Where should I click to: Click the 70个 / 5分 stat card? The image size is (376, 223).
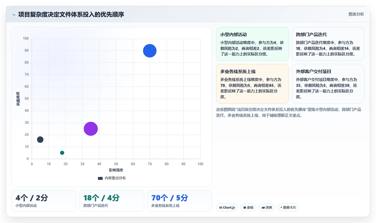179,201
